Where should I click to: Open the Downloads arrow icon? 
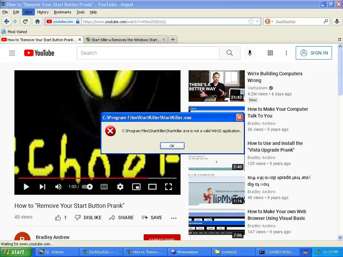tap(337, 21)
